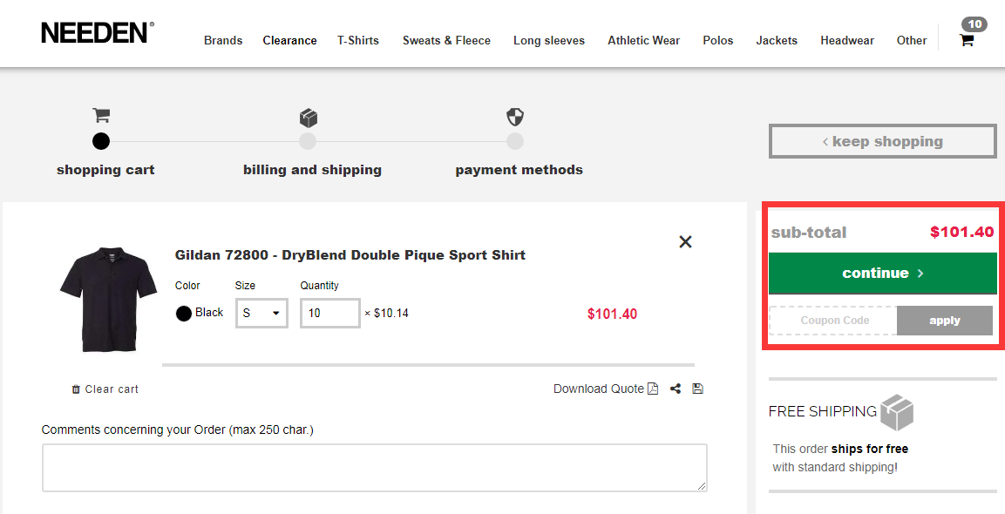Select the payment methods progress step
The width and height of the screenshot is (1005, 514).
pos(514,140)
